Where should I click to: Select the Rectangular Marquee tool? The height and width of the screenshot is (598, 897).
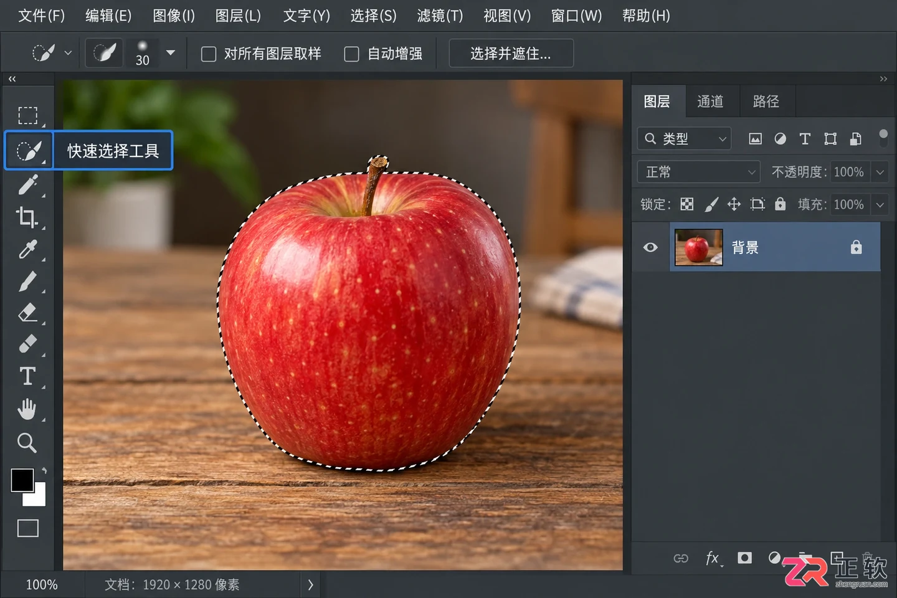click(x=27, y=116)
